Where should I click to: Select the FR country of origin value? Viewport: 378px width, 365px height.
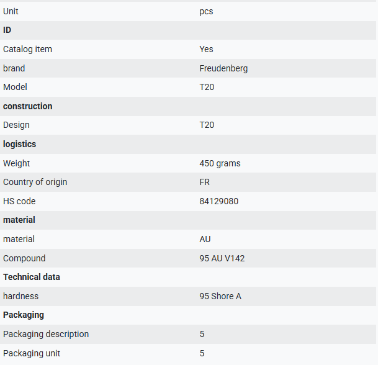tap(204, 182)
